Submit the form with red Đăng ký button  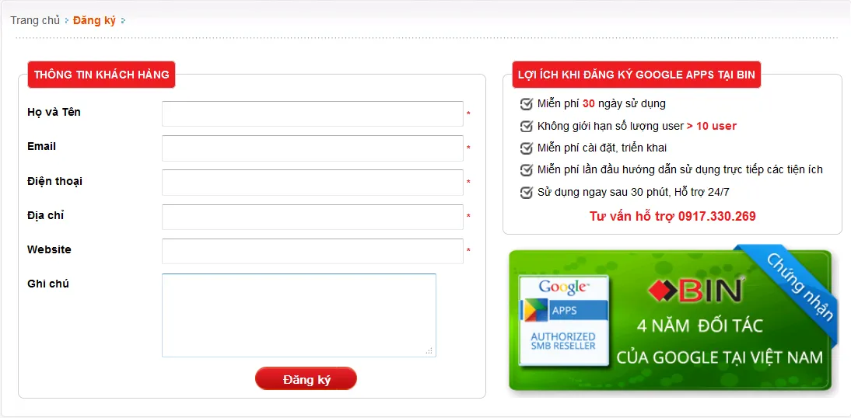click(306, 379)
